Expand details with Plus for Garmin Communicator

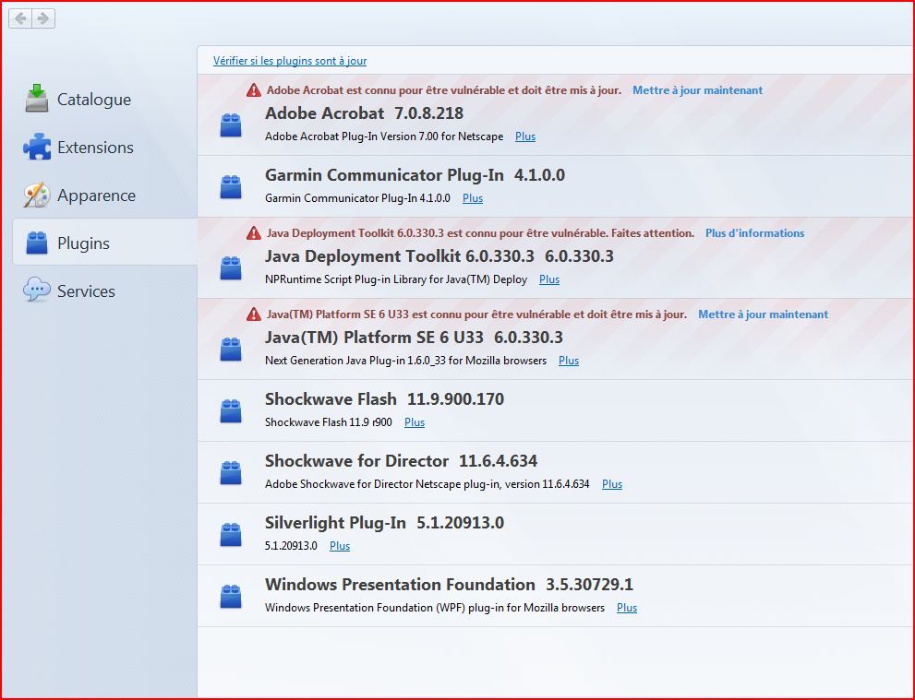(x=473, y=198)
